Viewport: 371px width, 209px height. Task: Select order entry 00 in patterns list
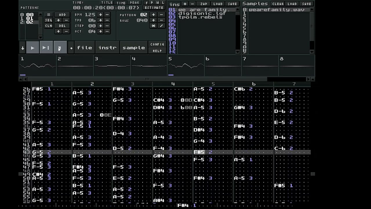30,15
